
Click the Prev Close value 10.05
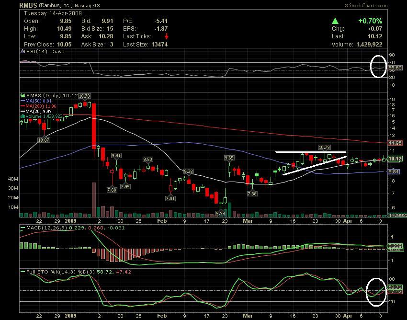(x=64, y=44)
